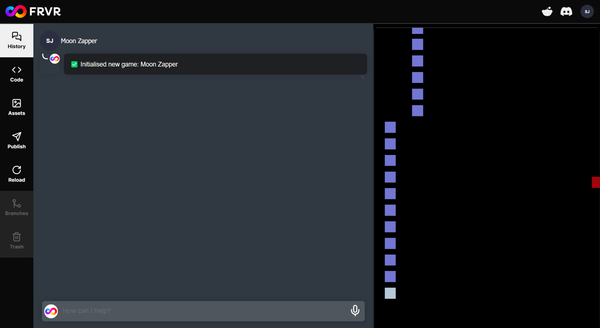Screen dimensions: 600x328
Task: Open the SJ account menu
Action: (587, 12)
